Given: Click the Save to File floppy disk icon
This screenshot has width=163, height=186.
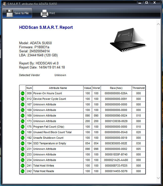Looking at the screenshot, I should (10, 13).
